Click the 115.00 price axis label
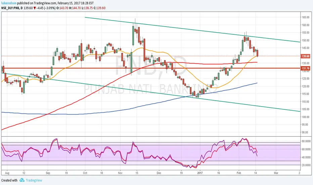 [x=305, y=94]
